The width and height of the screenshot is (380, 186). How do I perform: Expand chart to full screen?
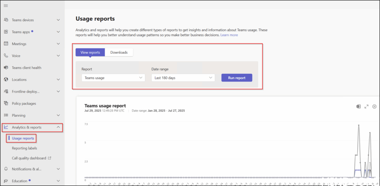367,107
